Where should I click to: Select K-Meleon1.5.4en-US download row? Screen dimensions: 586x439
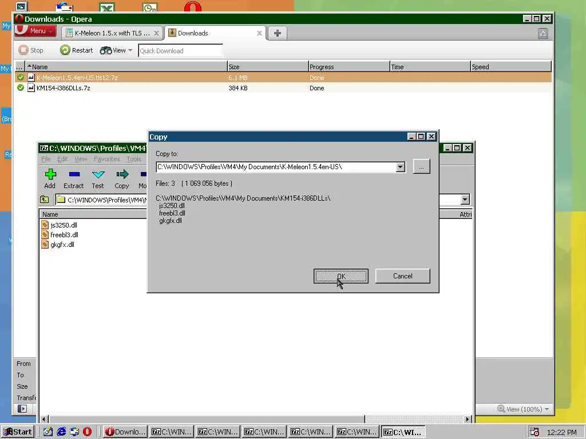(x=283, y=77)
